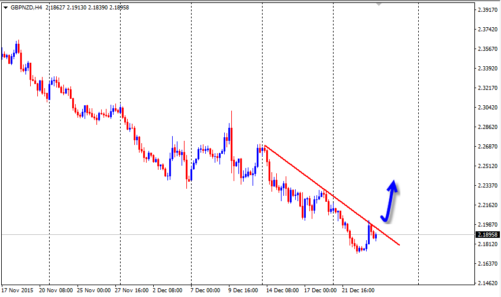Click time axis label 21 Dec 16:00
The height and width of the screenshot is (297, 501).
pyautogui.click(x=358, y=290)
